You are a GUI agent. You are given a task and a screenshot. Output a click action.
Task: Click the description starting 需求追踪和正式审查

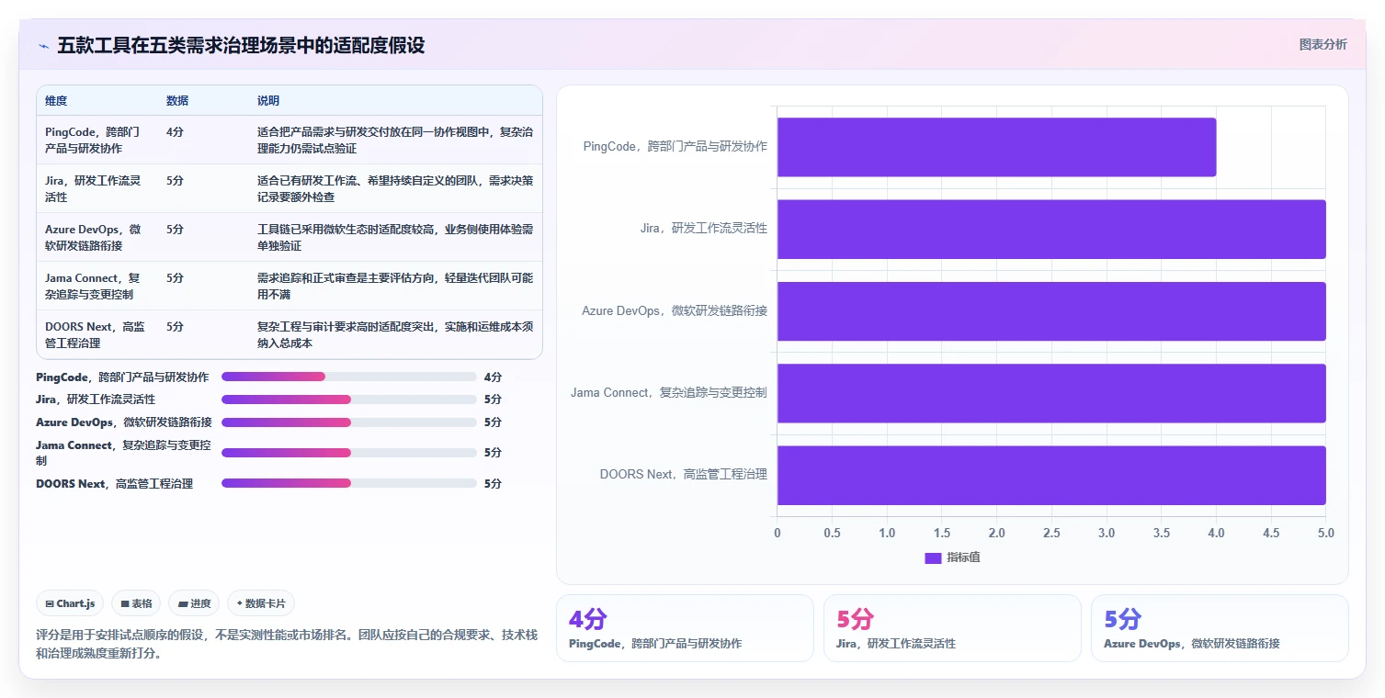(x=395, y=286)
